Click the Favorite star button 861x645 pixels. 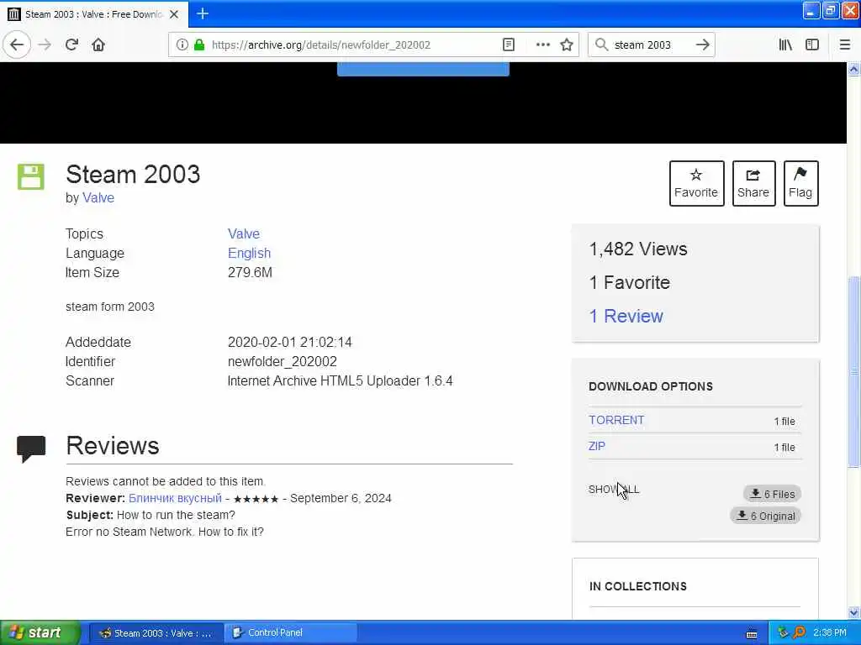point(696,183)
